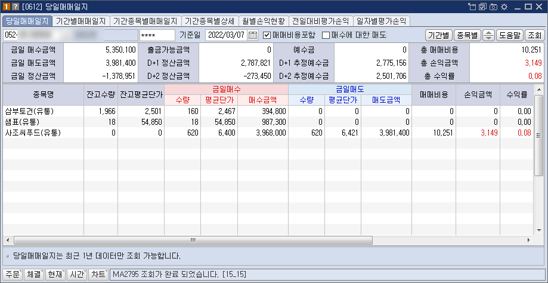Click the 조회 query button
Image resolution: width=548 pixels, height=283 pixels.
click(534, 35)
